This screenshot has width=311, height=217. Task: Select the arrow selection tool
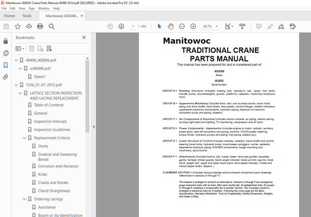160,27
